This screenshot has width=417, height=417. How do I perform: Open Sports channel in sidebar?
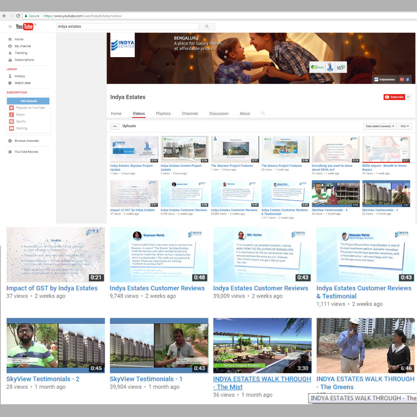(21, 122)
